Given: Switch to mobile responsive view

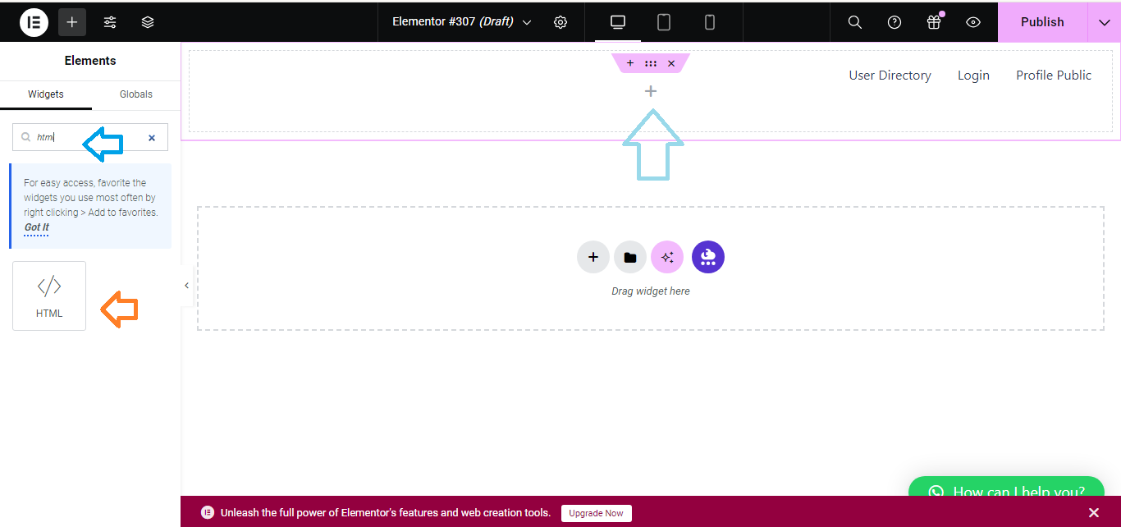Looking at the screenshot, I should (x=710, y=22).
